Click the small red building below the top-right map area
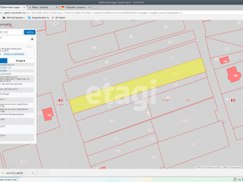 224,60
